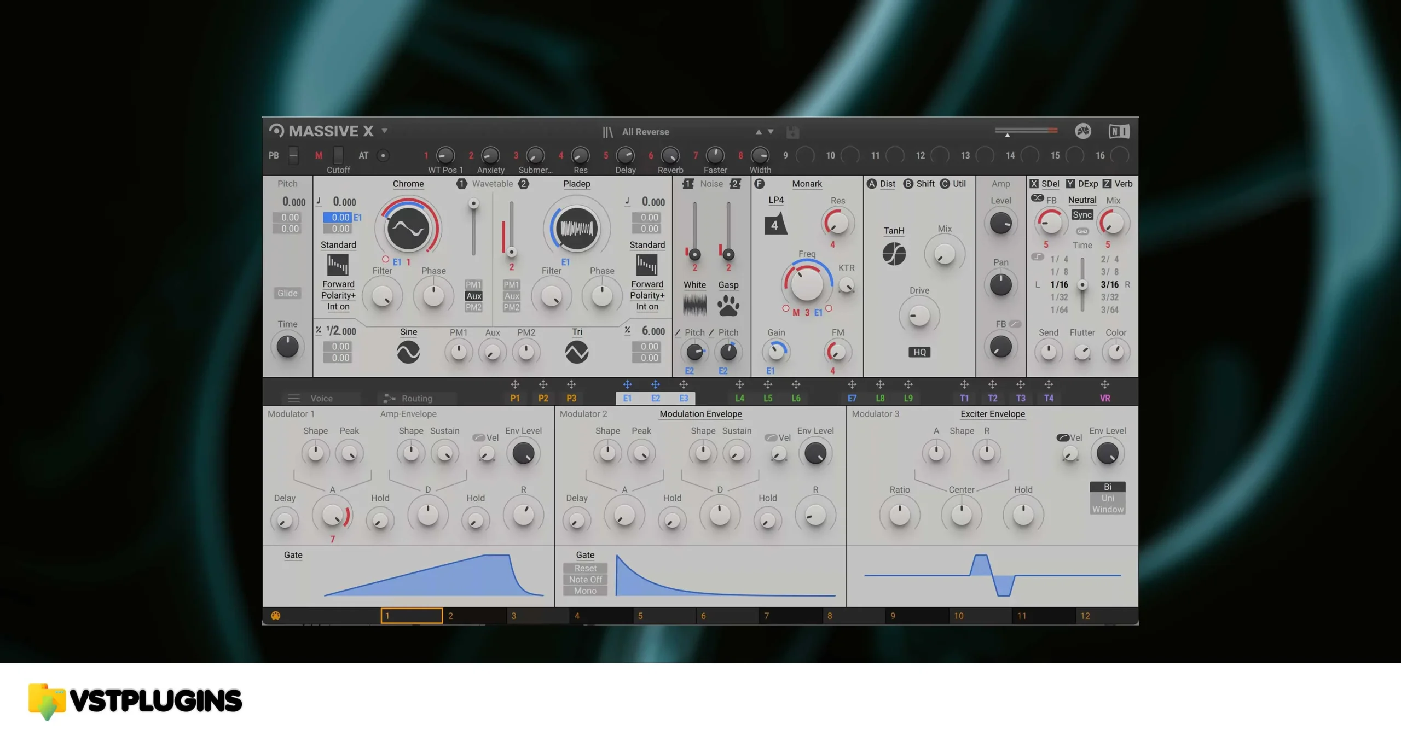Adjust the master volume slider at top

click(x=1026, y=131)
